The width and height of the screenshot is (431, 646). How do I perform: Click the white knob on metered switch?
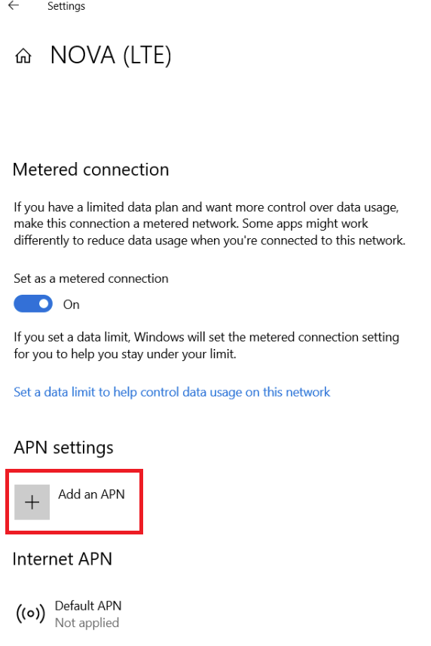[x=44, y=304]
